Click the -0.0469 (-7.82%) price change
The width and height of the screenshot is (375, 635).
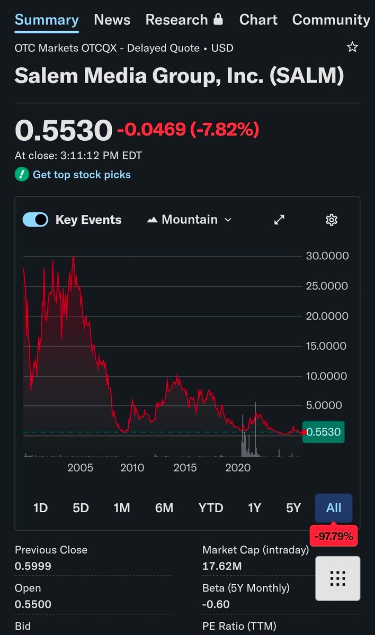pos(188,129)
